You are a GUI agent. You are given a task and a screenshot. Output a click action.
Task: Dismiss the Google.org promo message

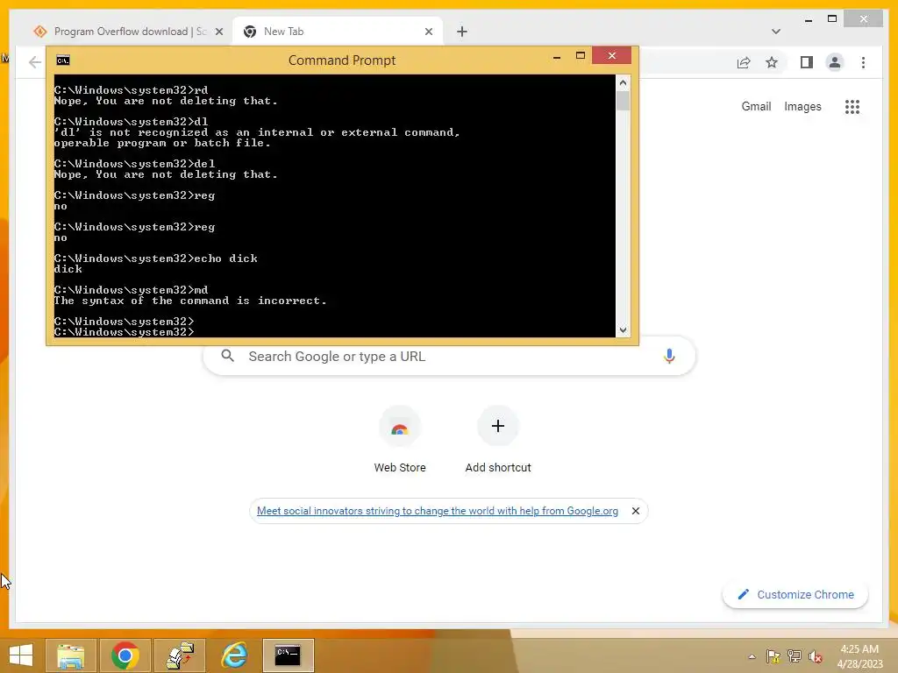[x=635, y=511]
